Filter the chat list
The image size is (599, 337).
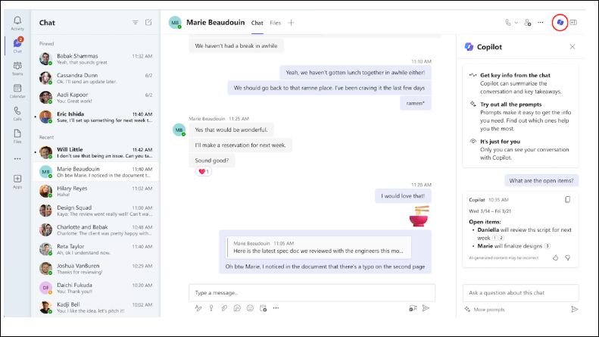coord(136,23)
